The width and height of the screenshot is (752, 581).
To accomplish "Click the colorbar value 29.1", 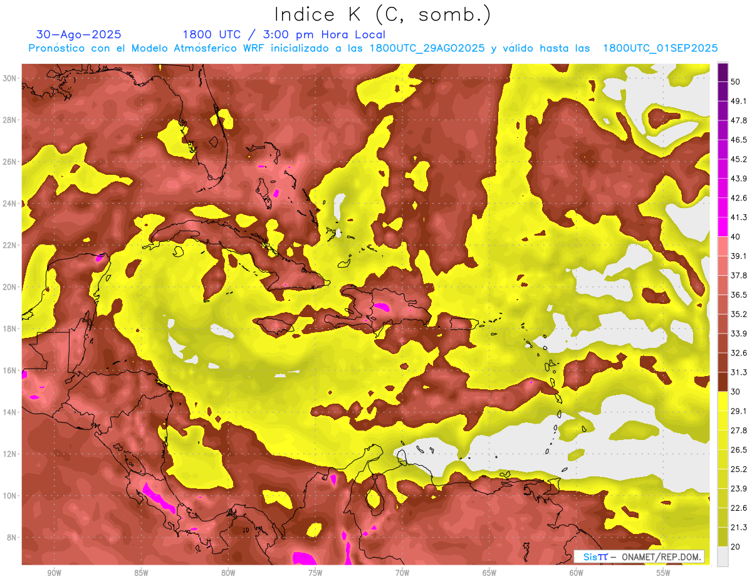I will click(x=739, y=411).
